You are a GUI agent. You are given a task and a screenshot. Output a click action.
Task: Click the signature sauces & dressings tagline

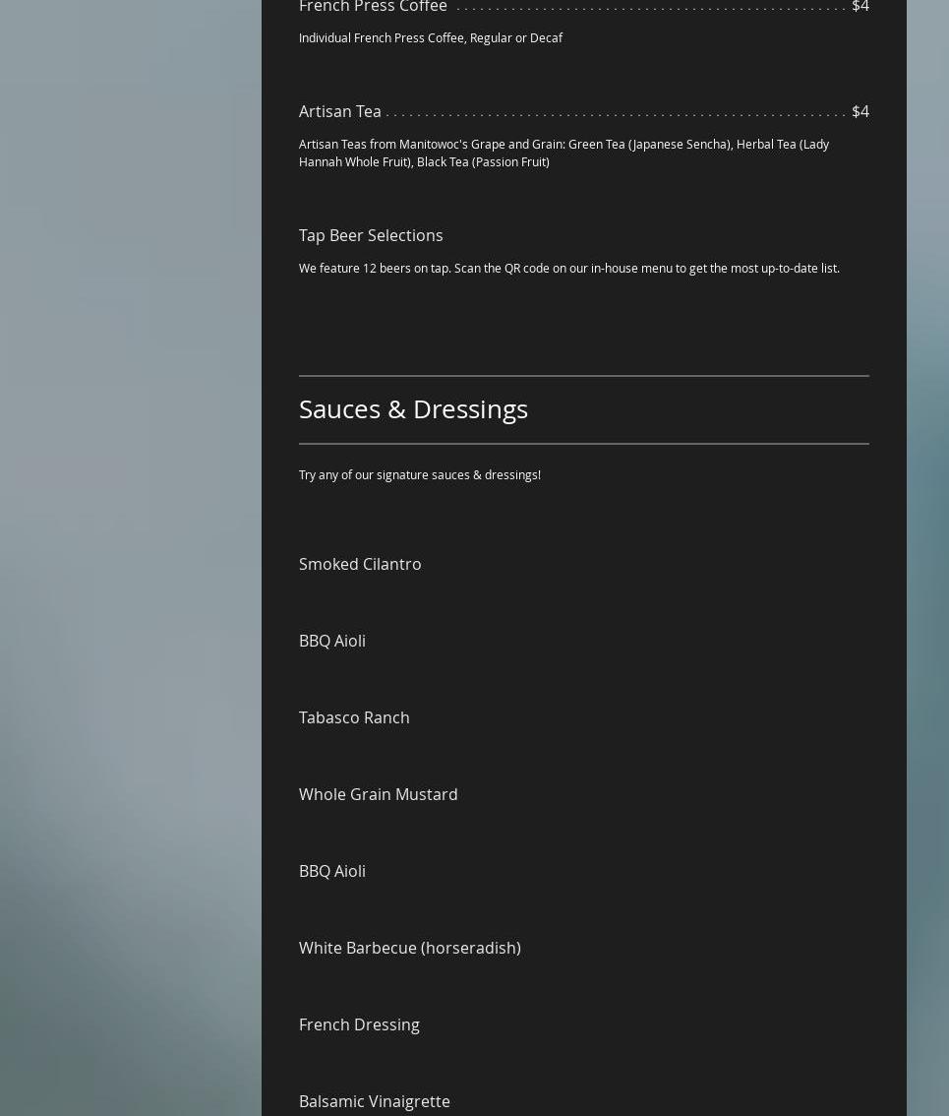click(419, 474)
